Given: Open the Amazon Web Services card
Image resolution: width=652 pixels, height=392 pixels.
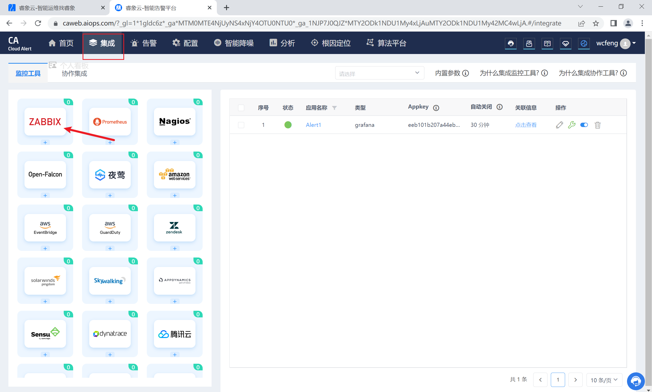Looking at the screenshot, I should (x=175, y=174).
